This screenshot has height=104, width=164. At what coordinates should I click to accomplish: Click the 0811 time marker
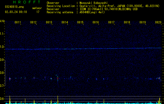pyautogui.click(x=18, y=22)
